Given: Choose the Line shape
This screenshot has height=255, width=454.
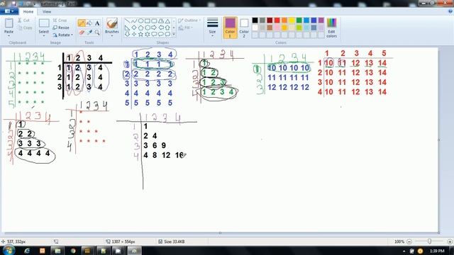Looking at the screenshot, I should (127, 21).
